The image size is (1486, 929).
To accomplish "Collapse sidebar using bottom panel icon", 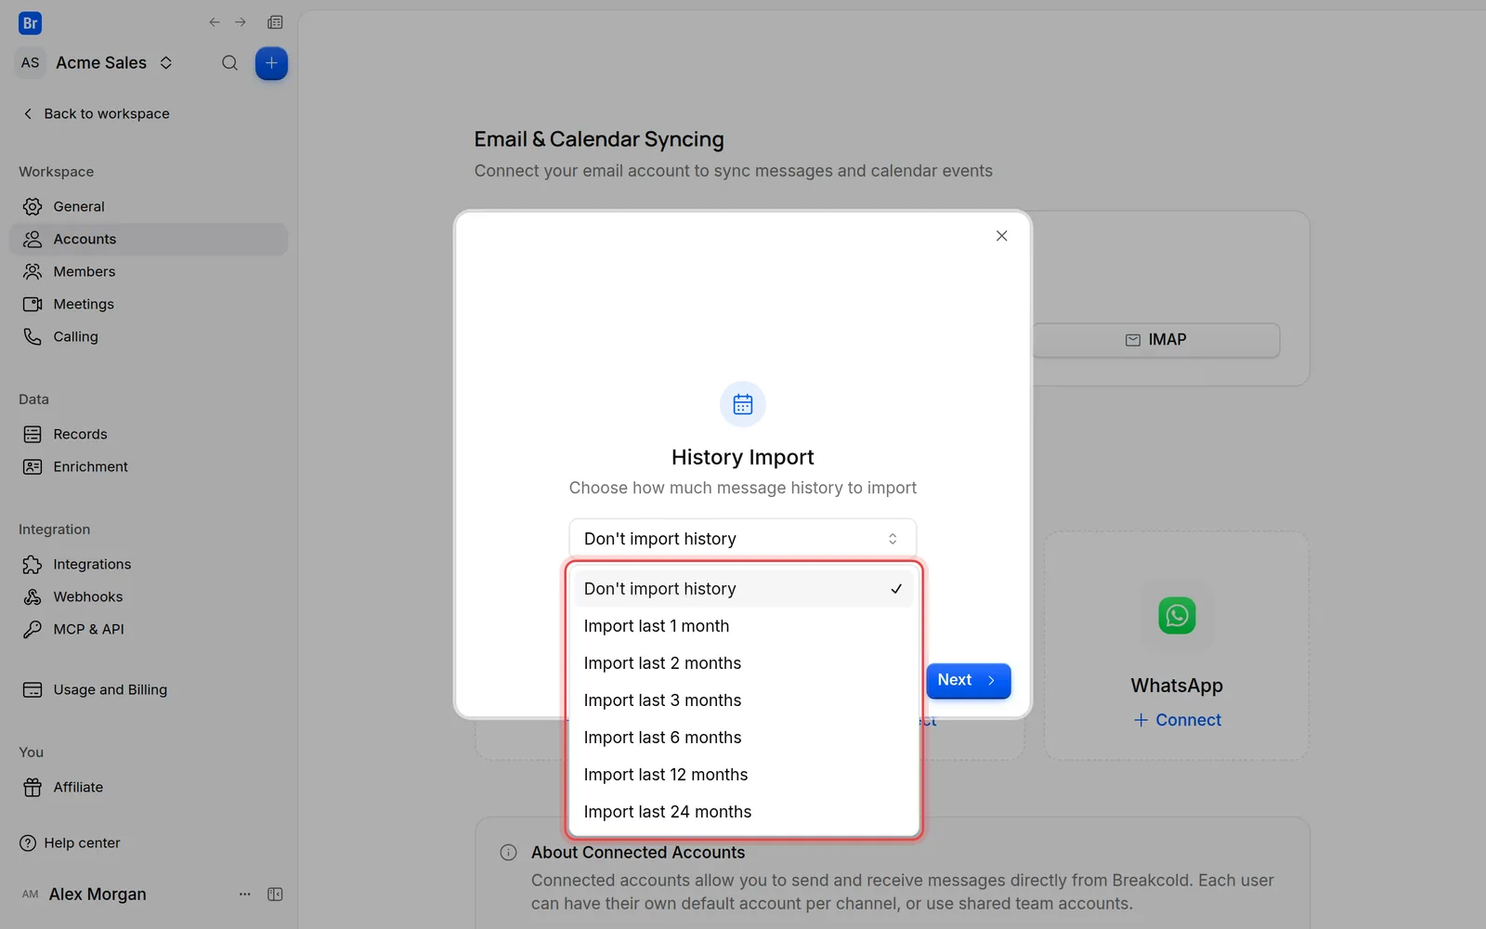I will click(x=275, y=894).
